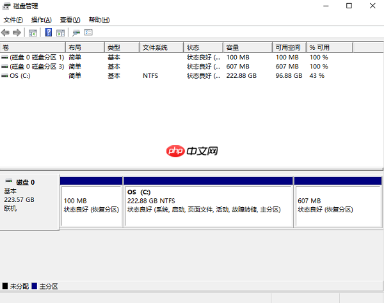
Task: Click the black 未分配 legend swatch
Action: coord(5,286)
